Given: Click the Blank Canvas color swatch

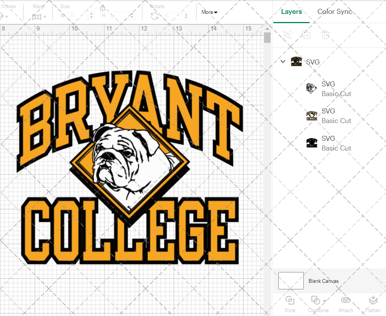Looking at the screenshot, I should (291, 281).
